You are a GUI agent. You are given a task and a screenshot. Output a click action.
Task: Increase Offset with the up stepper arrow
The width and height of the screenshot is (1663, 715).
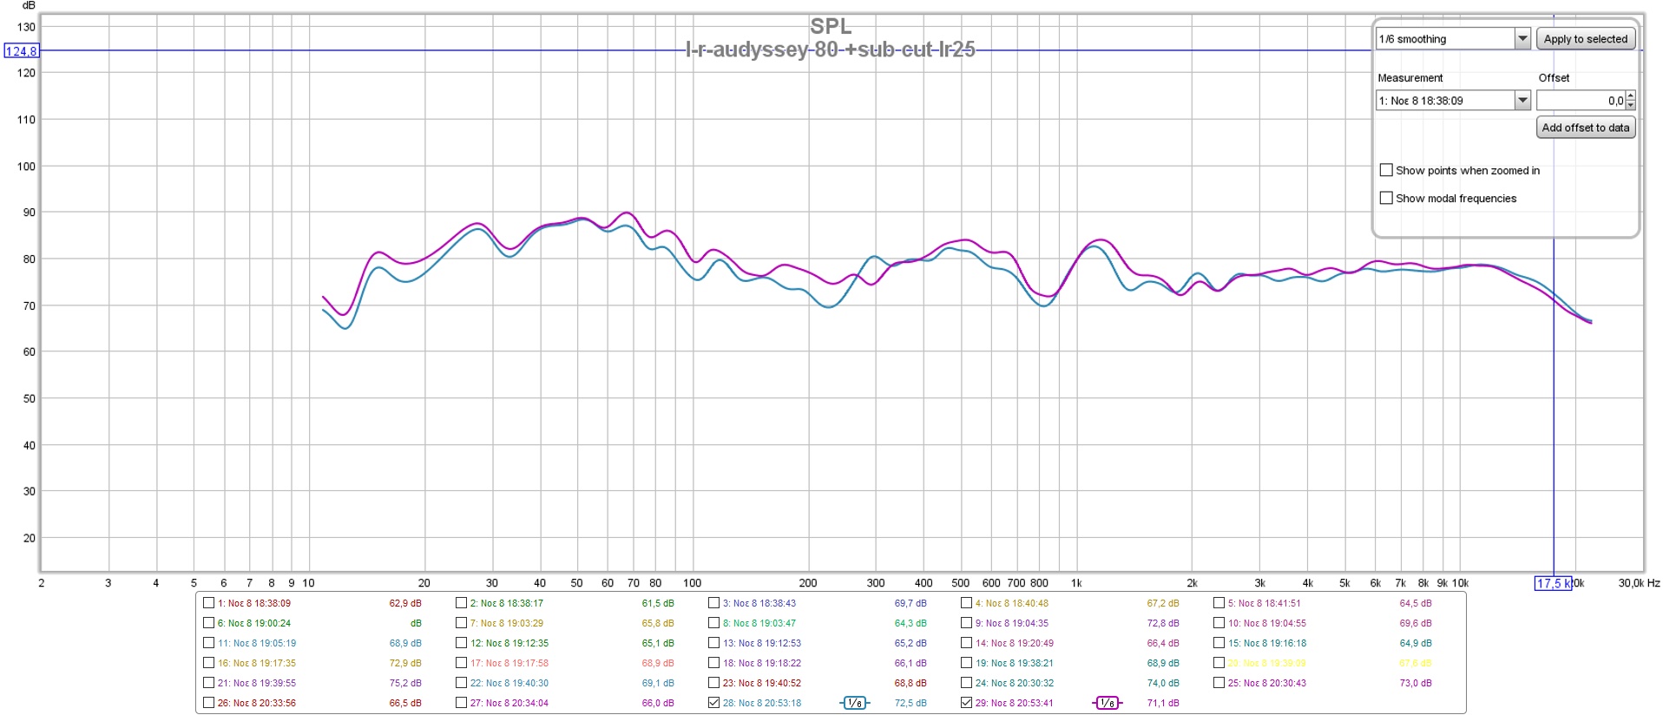1630,96
